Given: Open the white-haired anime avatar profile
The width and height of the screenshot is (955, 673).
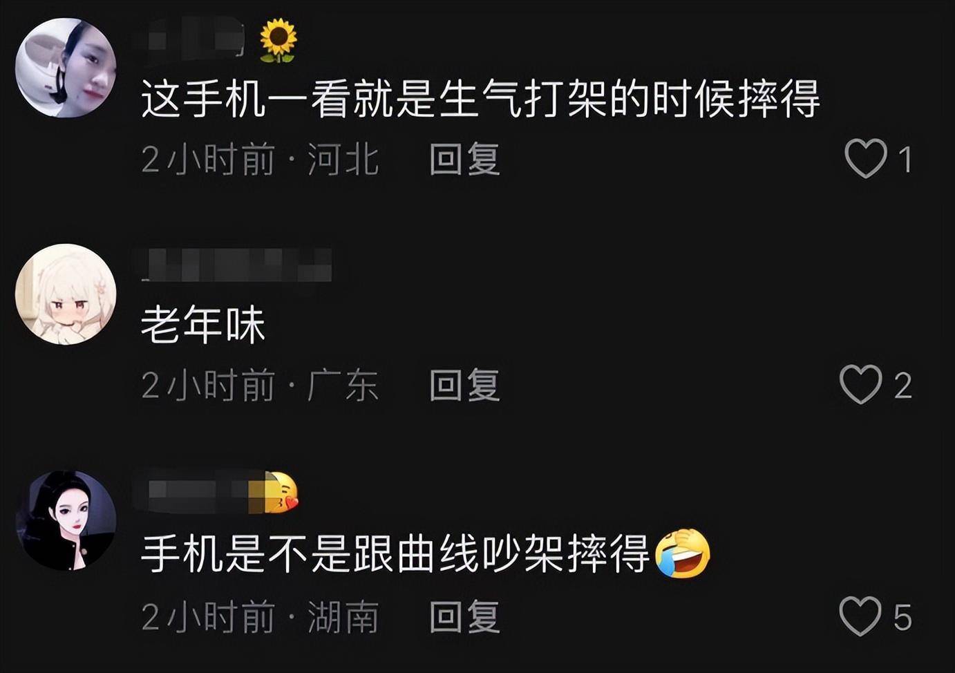Looking at the screenshot, I should 66,294.
